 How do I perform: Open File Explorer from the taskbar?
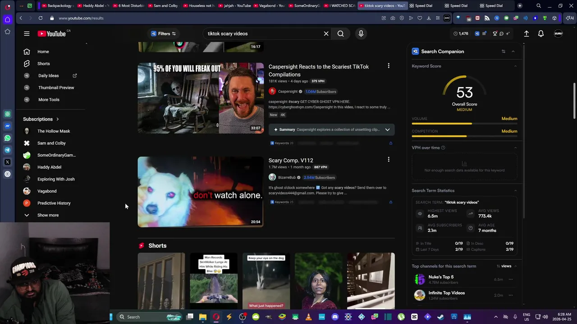[x=203, y=317]
